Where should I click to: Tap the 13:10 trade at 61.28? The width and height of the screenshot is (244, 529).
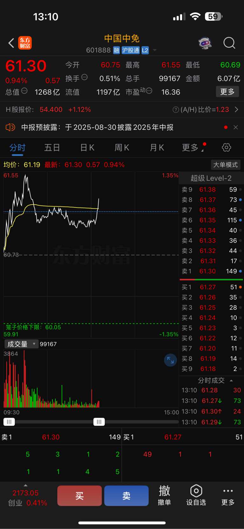tap(211, 390)
